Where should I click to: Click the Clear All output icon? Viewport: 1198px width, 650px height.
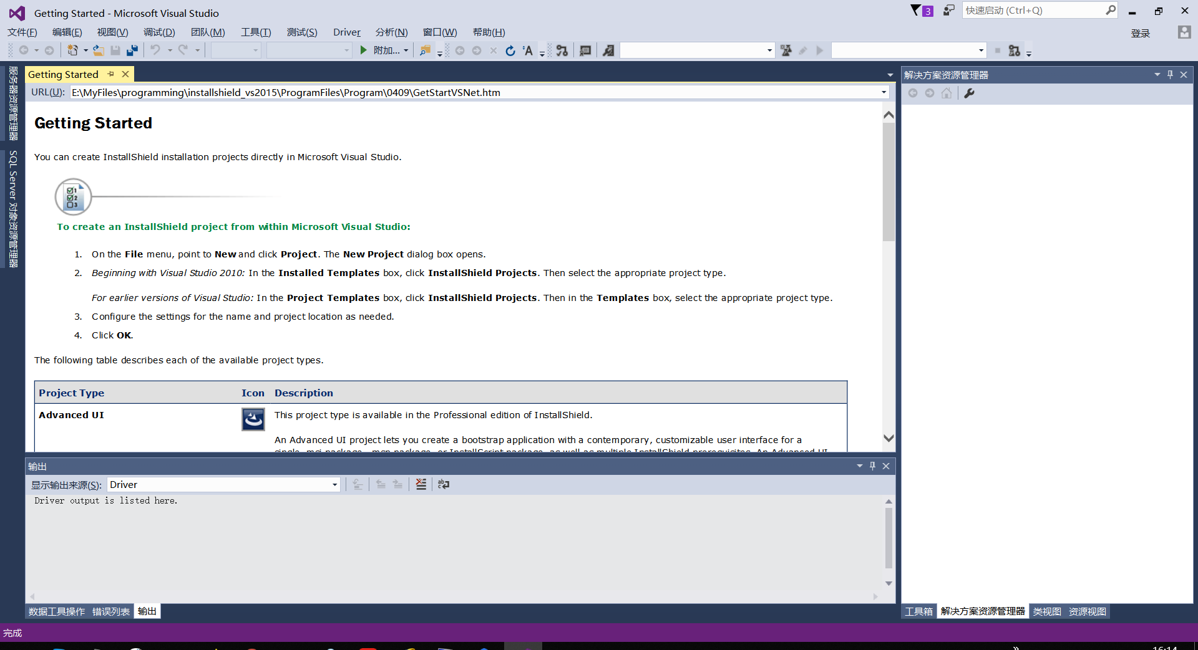[421, 484]
